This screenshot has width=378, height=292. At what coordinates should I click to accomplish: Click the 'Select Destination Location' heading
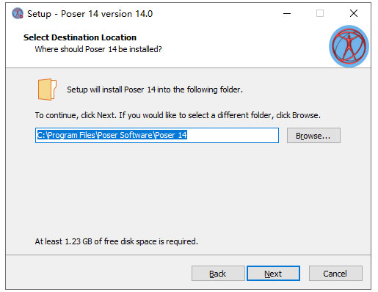pos(80,37)
